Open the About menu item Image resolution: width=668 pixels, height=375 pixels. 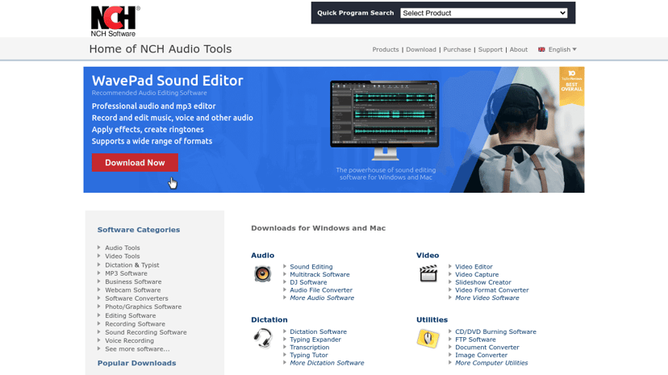[519, 49]
